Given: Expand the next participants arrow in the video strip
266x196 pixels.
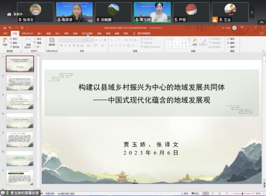Looking at the screenshot, I should pyautogui.click(x=252, y=12).
